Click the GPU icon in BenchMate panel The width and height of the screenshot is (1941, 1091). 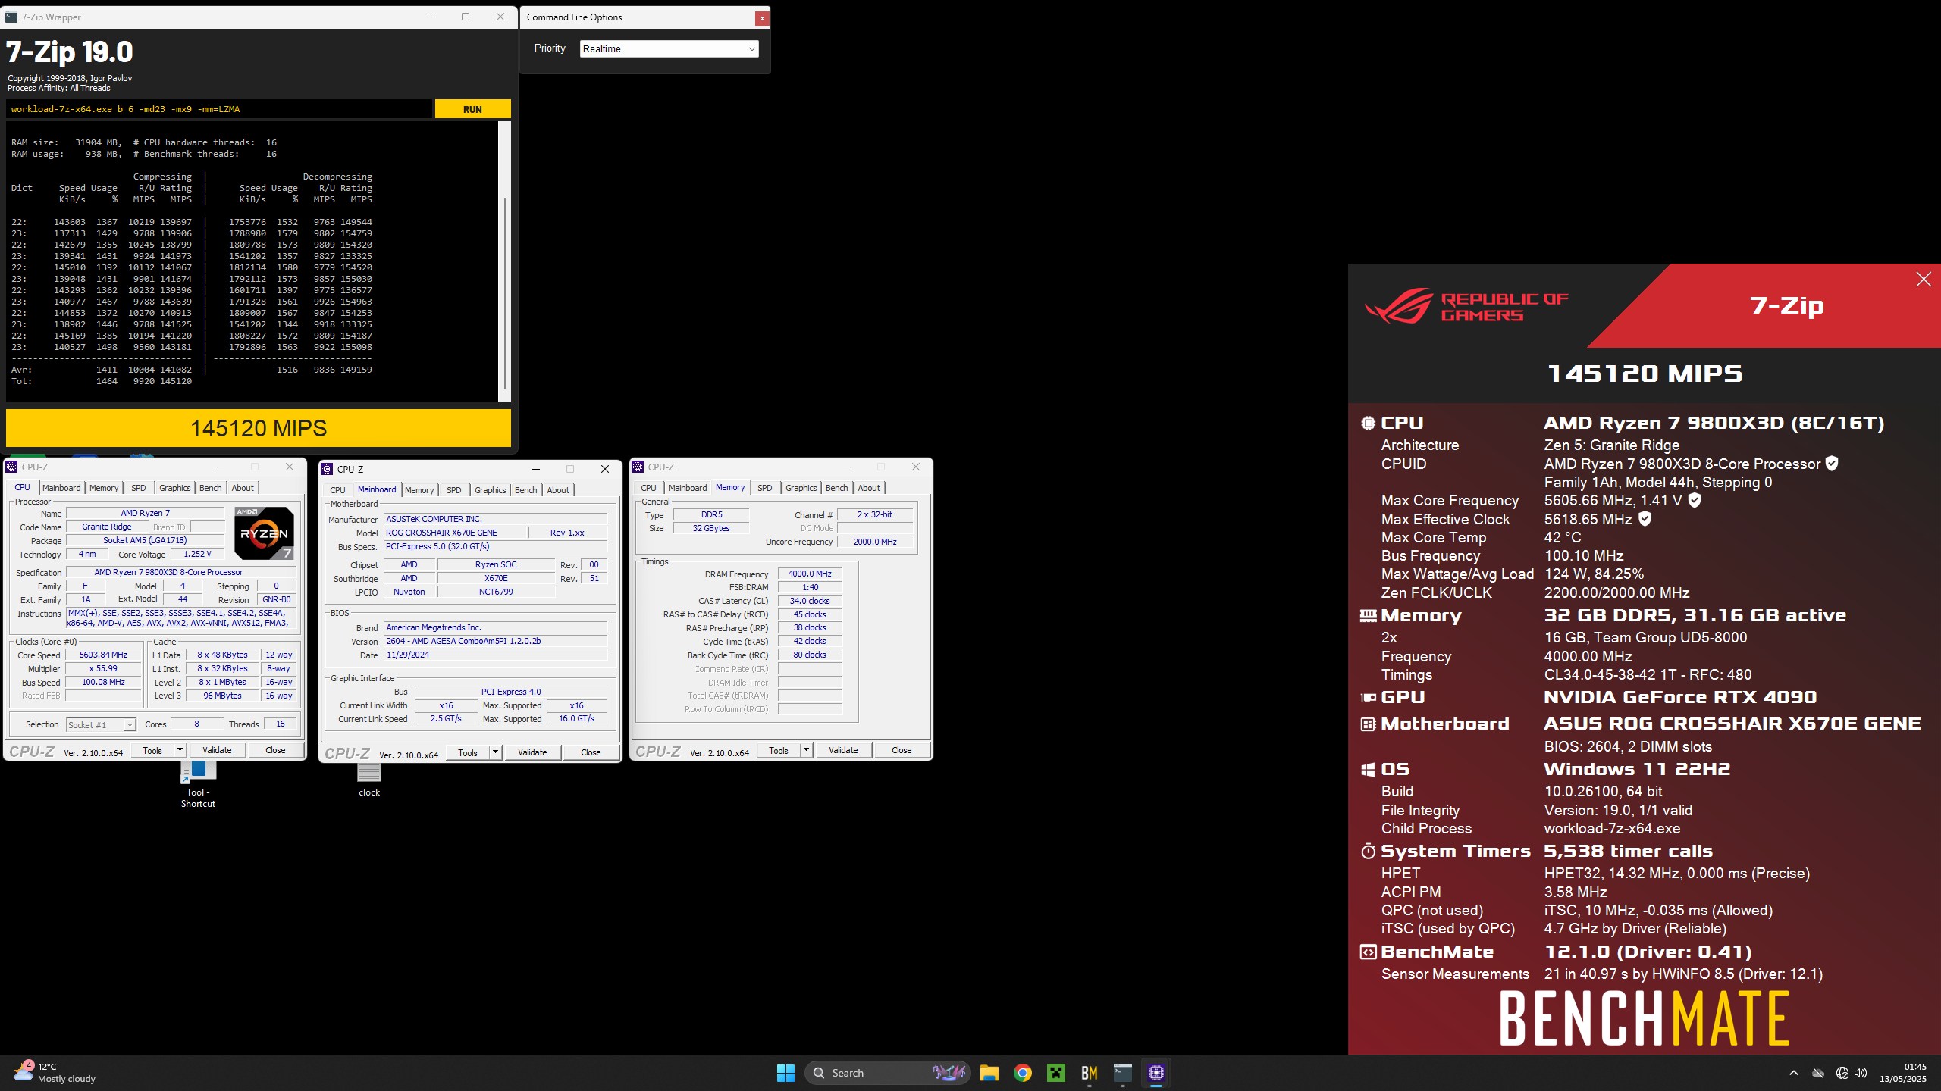pos(1368,698)
